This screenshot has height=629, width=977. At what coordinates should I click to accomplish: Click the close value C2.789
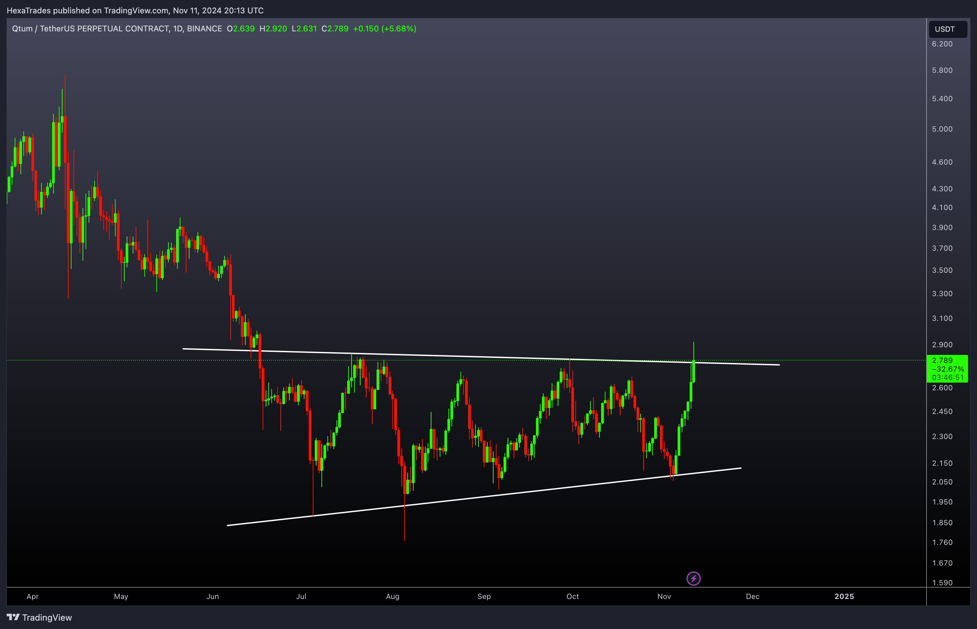point(335,29)
